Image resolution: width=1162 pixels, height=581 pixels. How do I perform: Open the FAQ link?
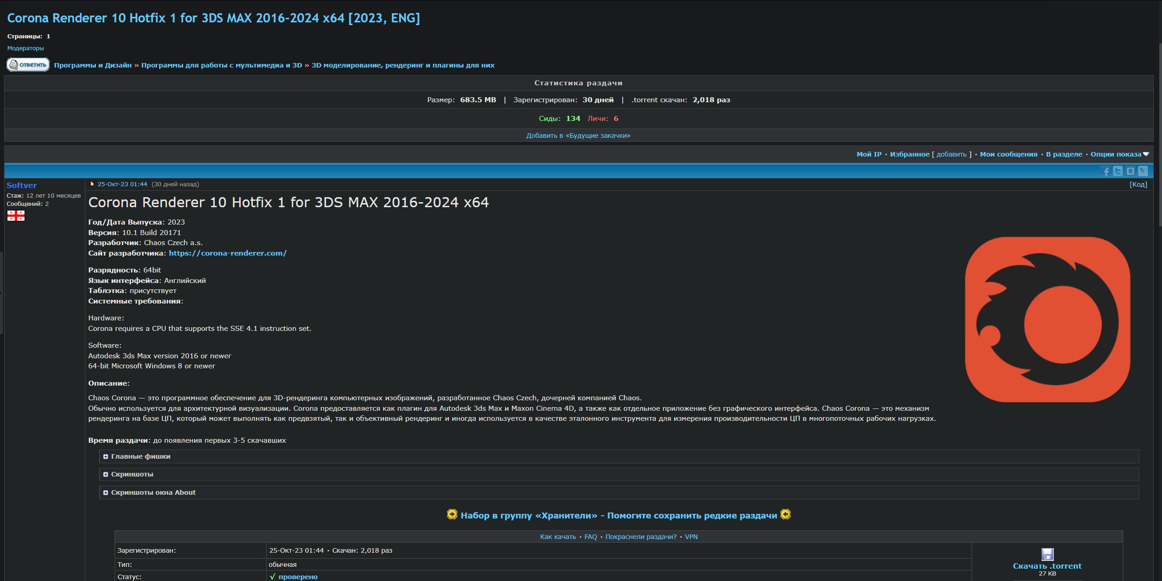[x=591, y=537]
